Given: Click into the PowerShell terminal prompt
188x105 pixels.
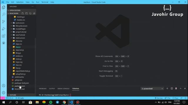Looking at the screenshot, I should click(70, 95).
